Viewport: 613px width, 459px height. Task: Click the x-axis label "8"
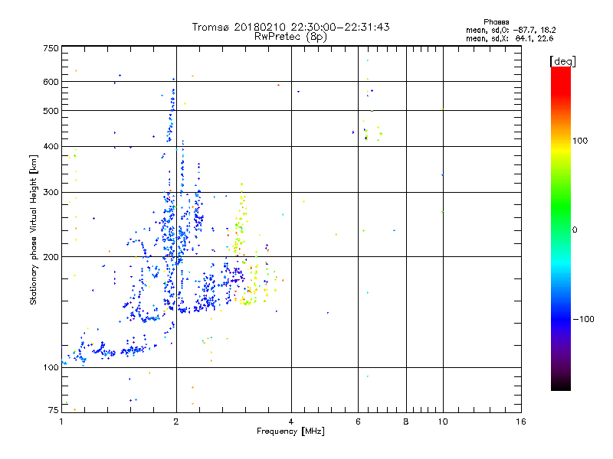click(x=406, y=422)
